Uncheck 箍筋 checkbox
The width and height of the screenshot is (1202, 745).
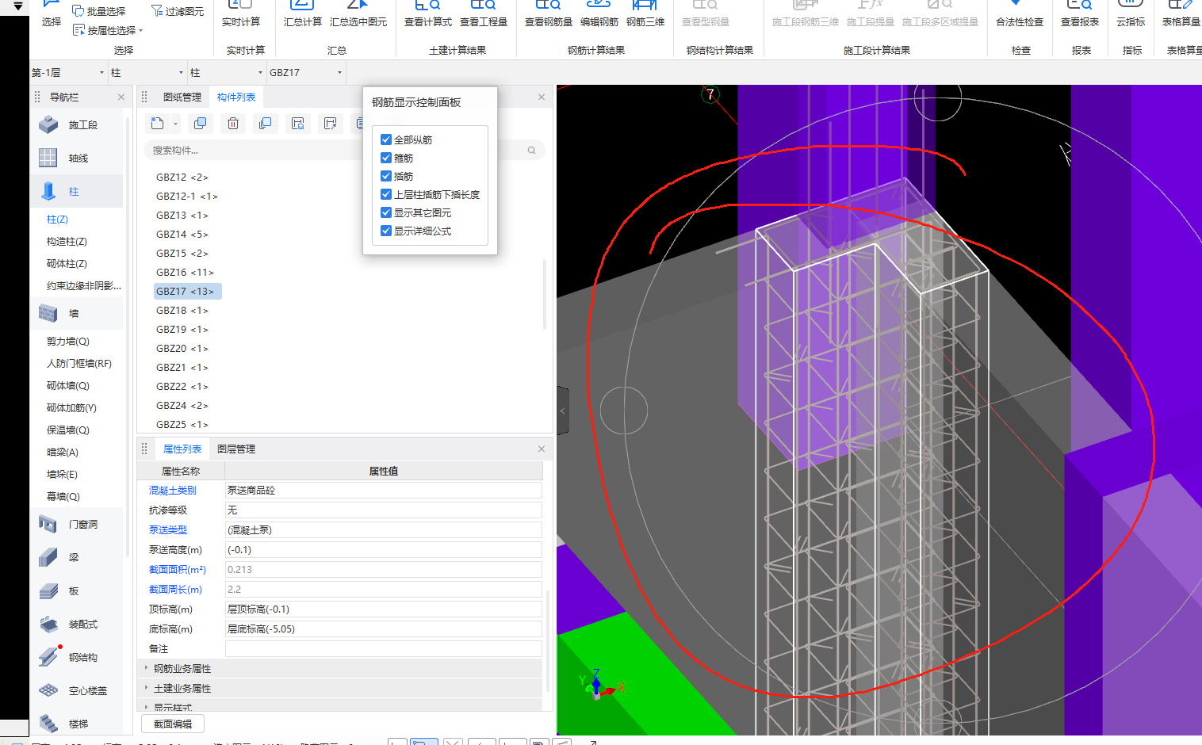click(386, 158)
